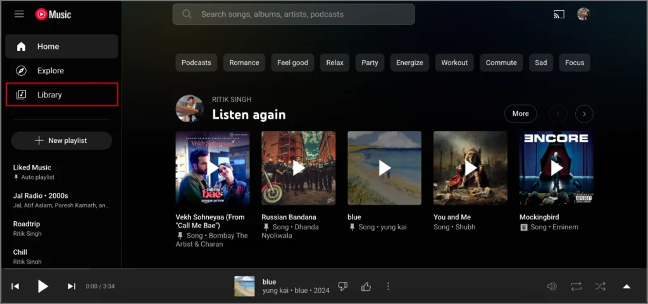Screen dimensions: 648x304
Task: Go to Home in sidebar
Action: click(x=61, y=46)
